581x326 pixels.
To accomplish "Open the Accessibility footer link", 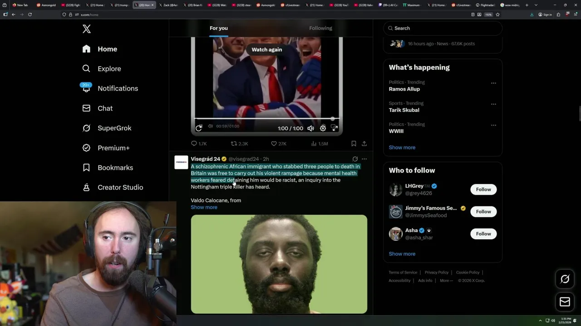I will [399, 281].
